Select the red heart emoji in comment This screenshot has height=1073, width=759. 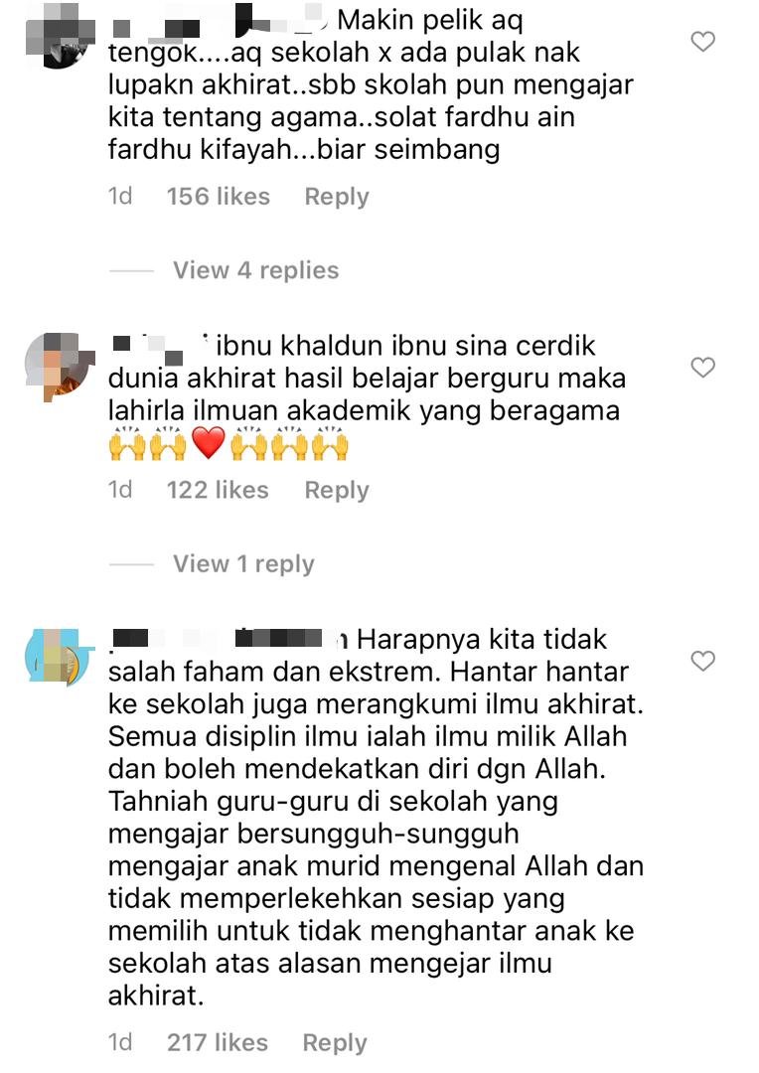point(208,443)
